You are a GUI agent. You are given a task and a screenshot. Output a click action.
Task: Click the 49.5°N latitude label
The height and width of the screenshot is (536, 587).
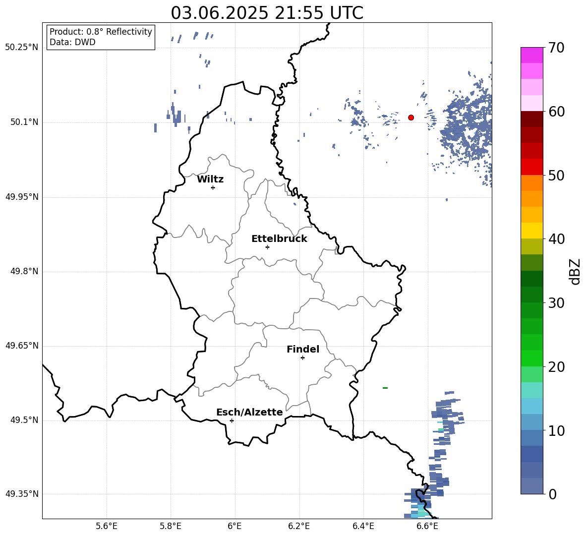coord(24,420)
